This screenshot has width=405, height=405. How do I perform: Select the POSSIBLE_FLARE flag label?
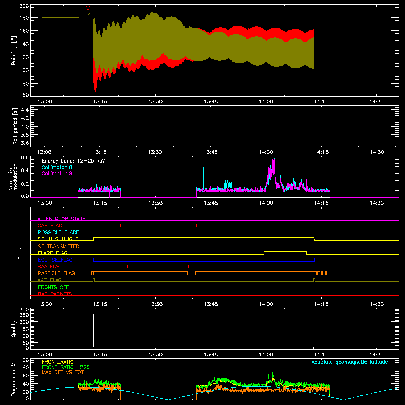pos(58,232)
